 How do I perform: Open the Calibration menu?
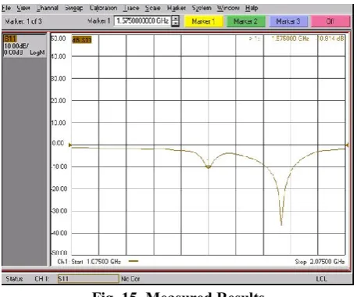pyautogui.click(x=103, y=8)
